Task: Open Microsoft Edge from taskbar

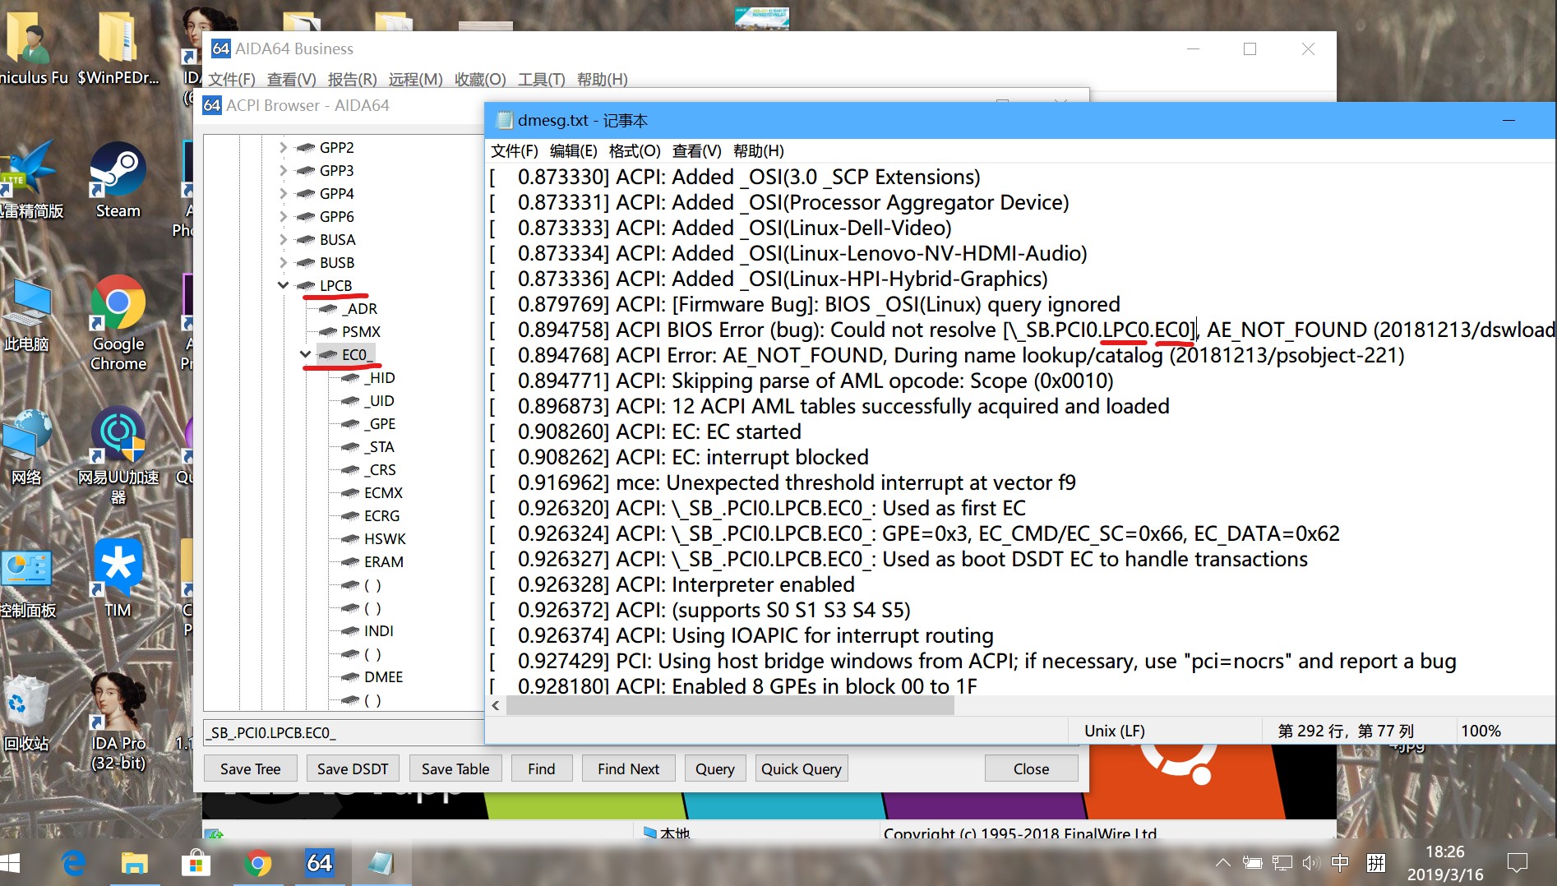Action: (x=74, y=863)
